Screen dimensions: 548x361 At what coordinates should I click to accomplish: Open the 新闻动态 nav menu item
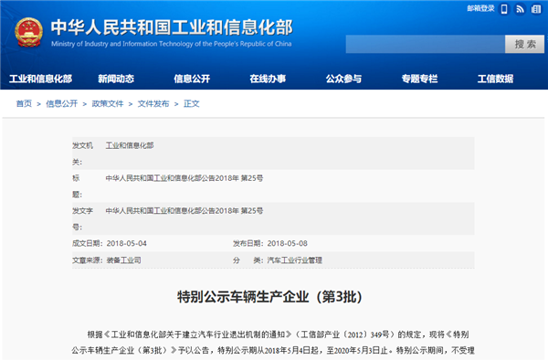pos(116,79)
